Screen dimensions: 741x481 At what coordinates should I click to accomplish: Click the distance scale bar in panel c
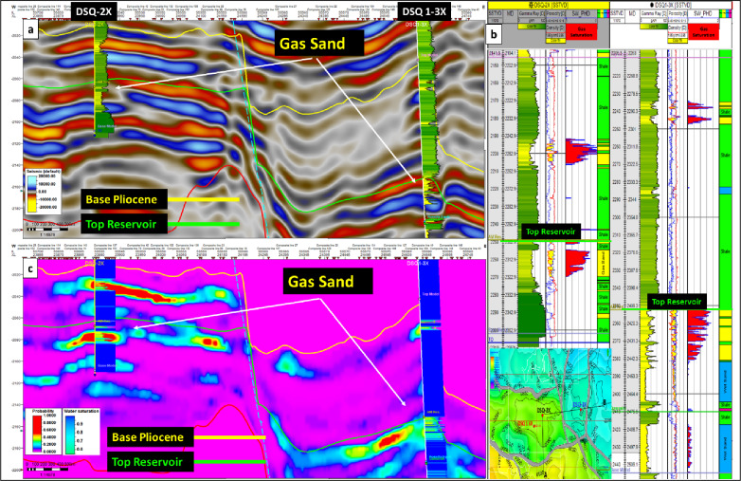pos(47,470)
